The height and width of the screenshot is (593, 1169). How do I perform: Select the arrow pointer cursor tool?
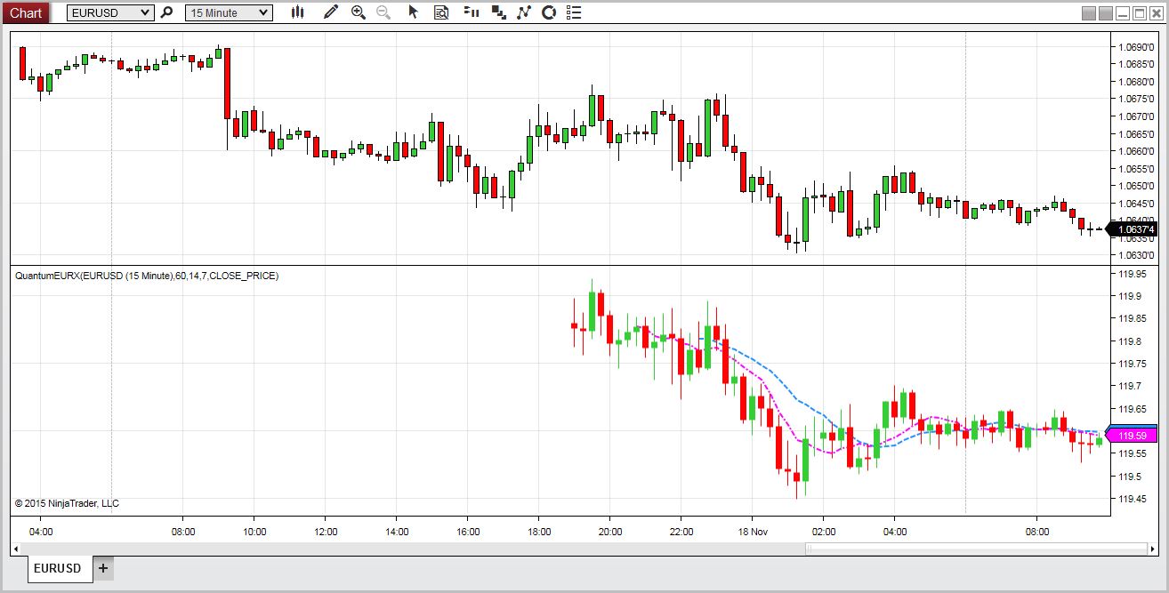413,12
